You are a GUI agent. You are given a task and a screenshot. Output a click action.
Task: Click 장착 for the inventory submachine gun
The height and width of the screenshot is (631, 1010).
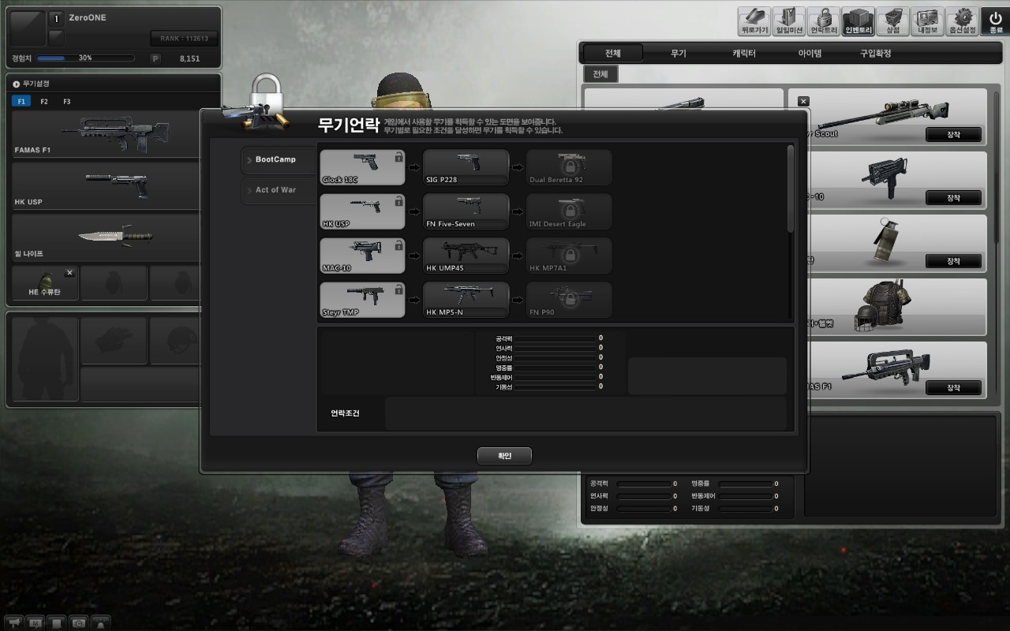953,198
